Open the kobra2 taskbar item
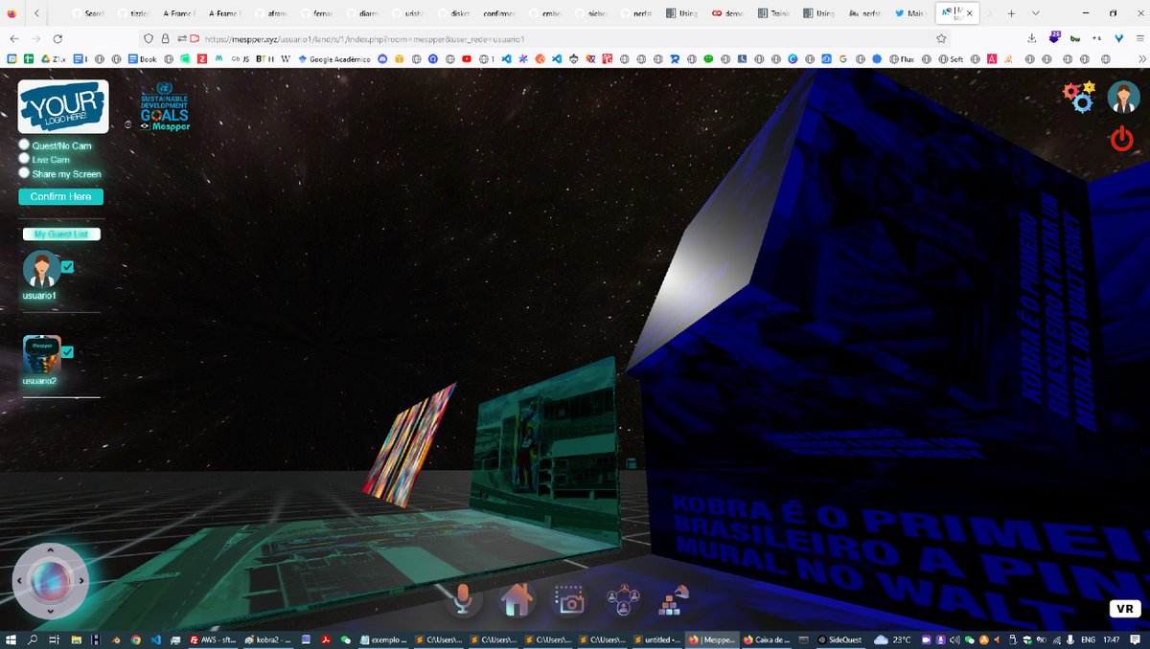Screen dimensions: 1150x649 (266, 639)
